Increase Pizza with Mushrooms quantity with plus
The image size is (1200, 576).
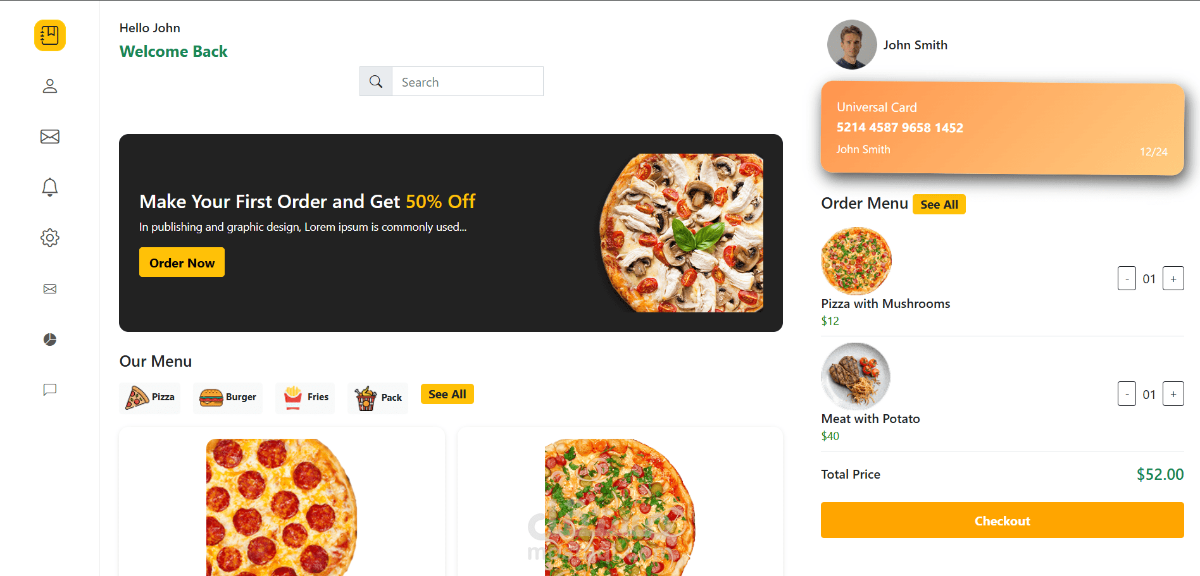click(1173, 278)
